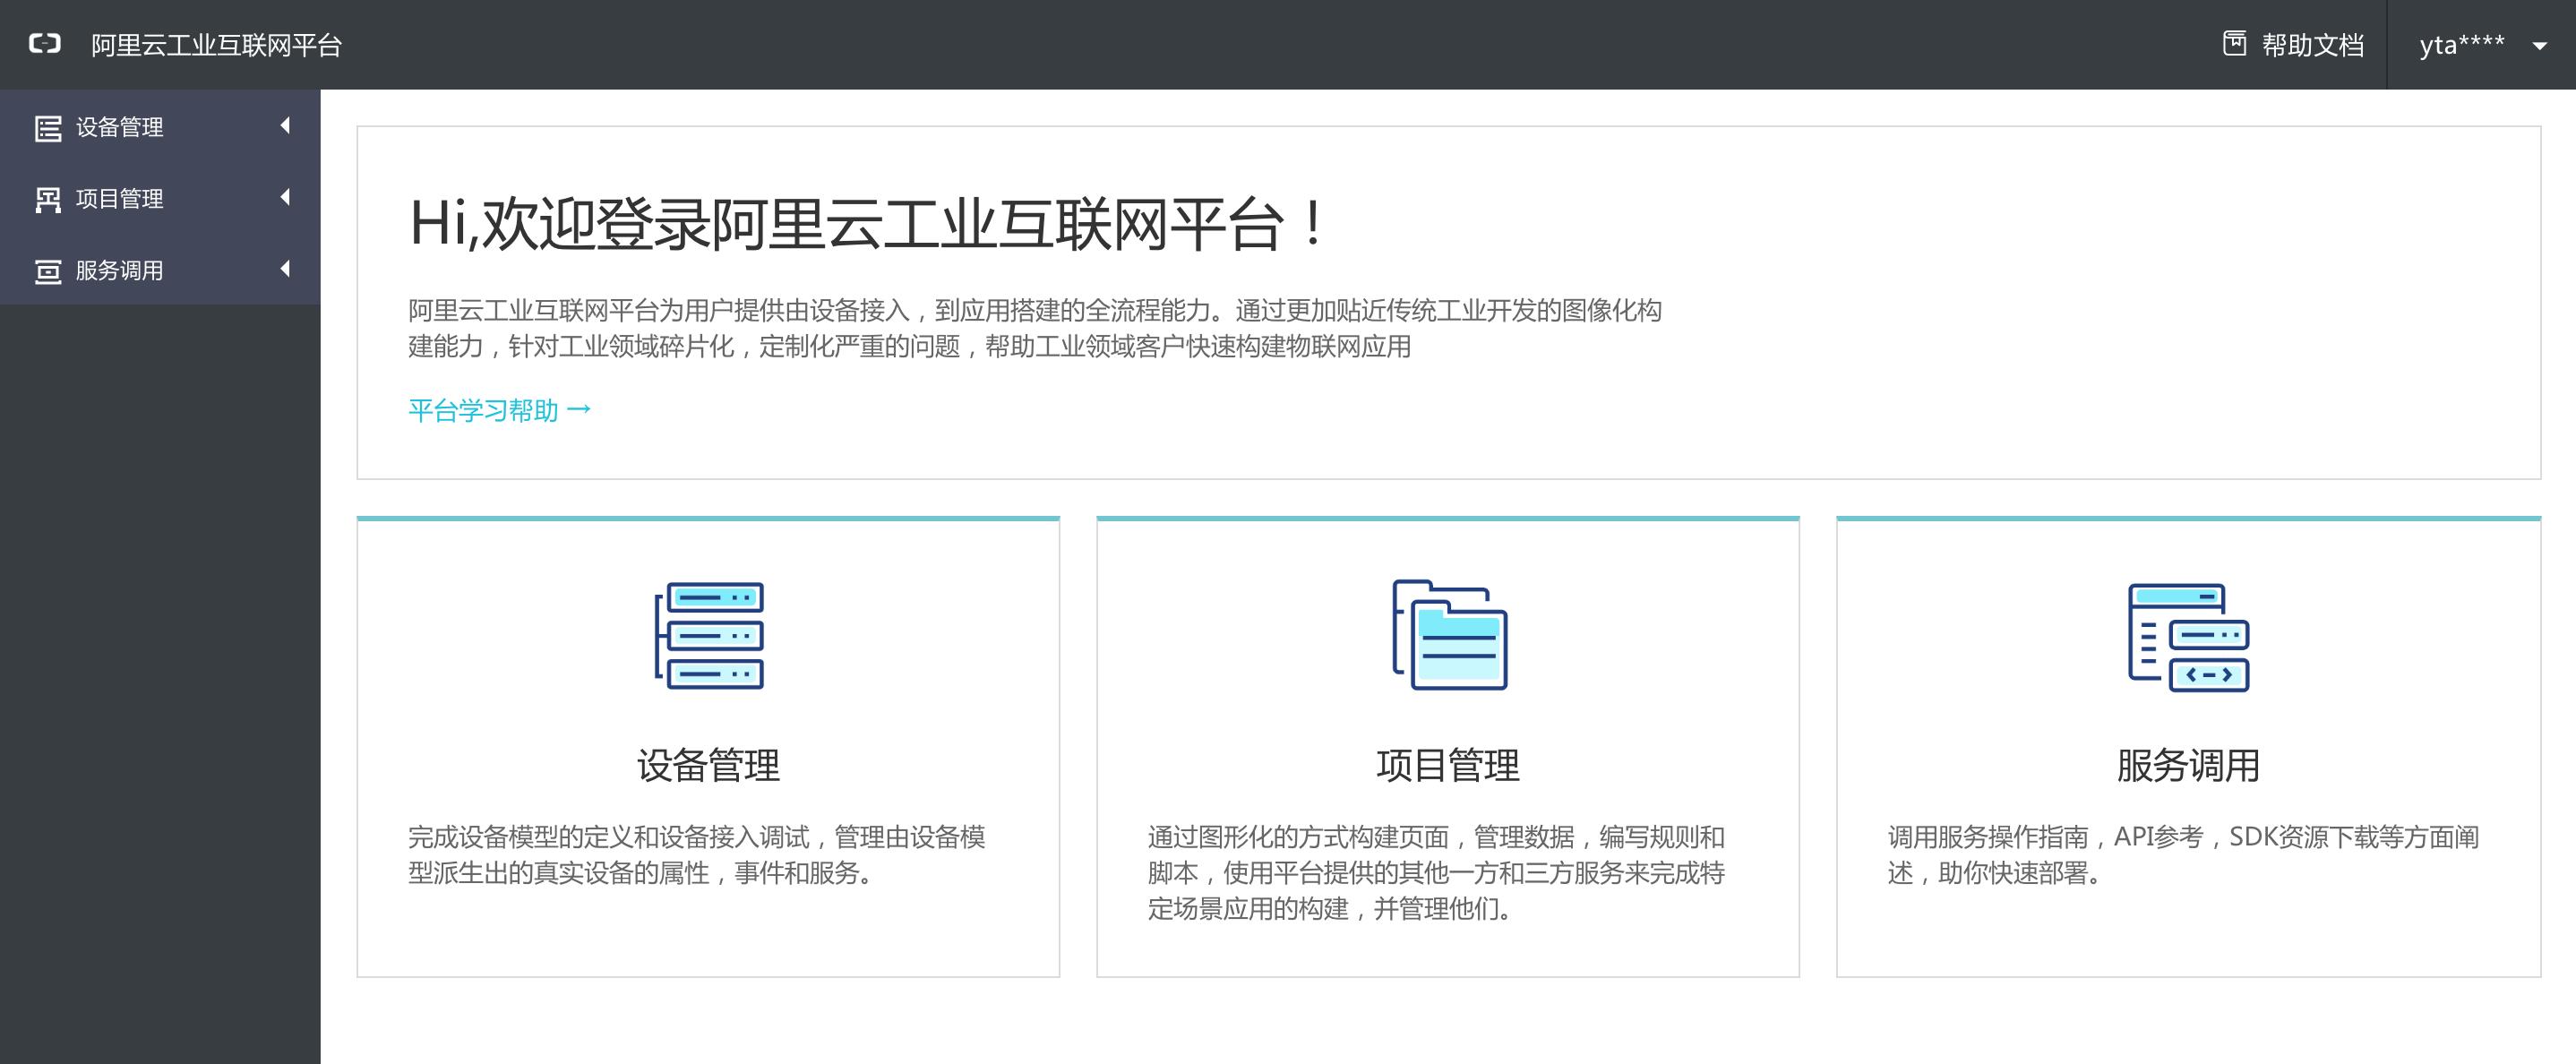Expand the 服务调用 sidebar arrow
The image size is (2576, 1064).
click(285, 269)
